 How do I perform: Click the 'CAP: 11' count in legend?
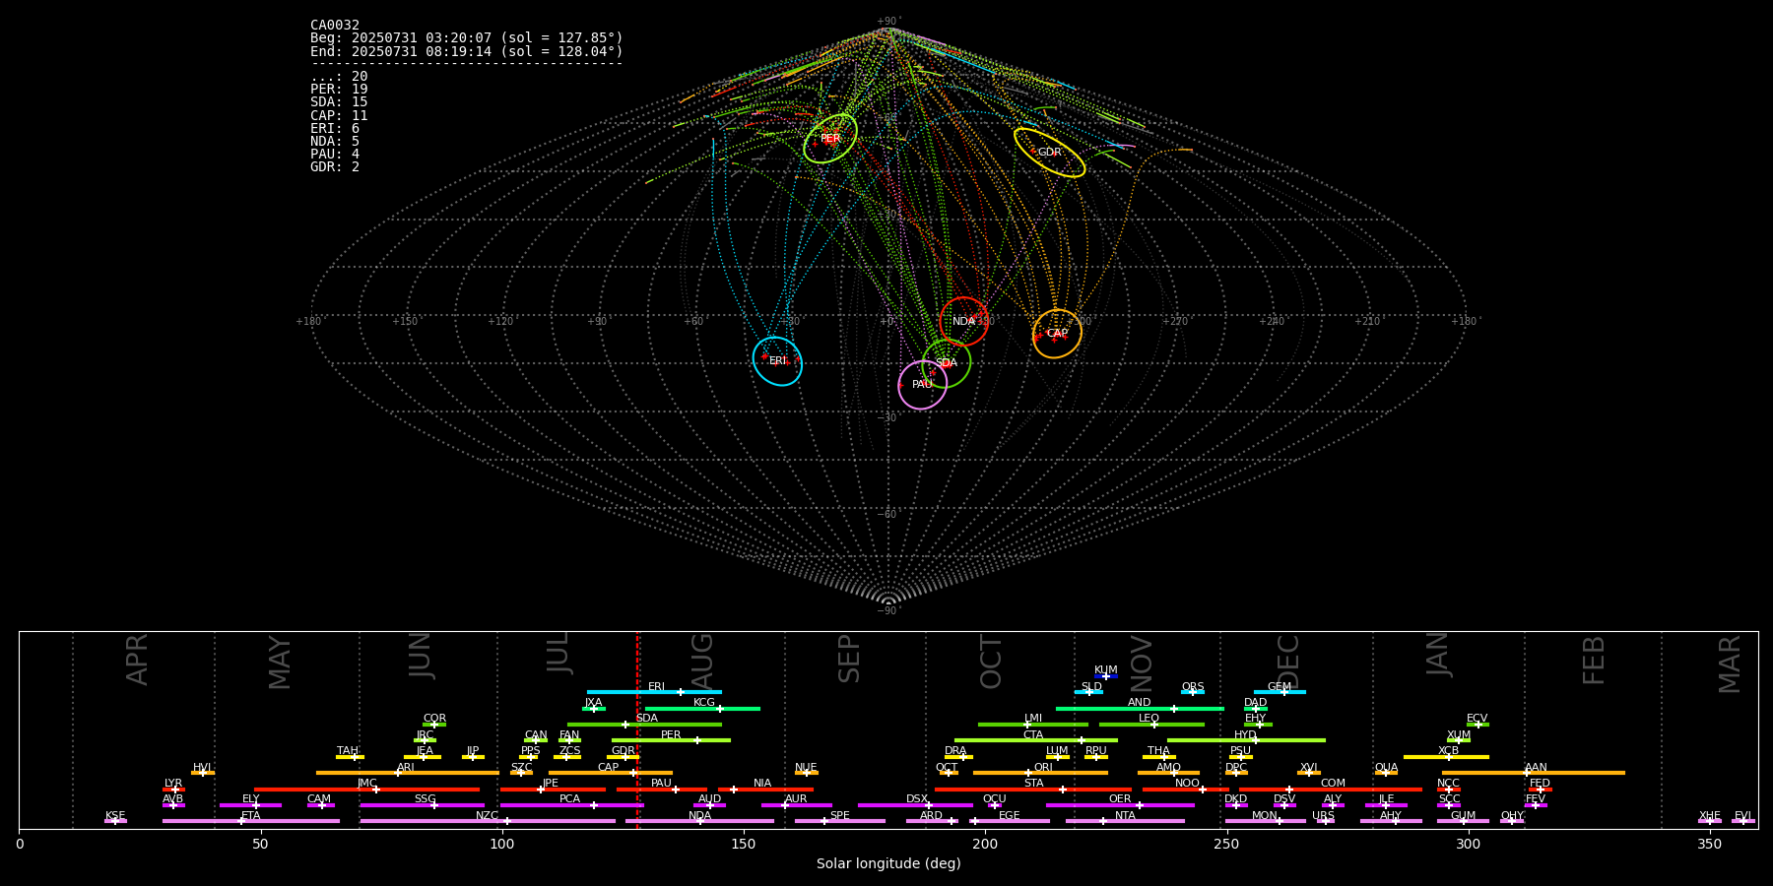point(339,115)
